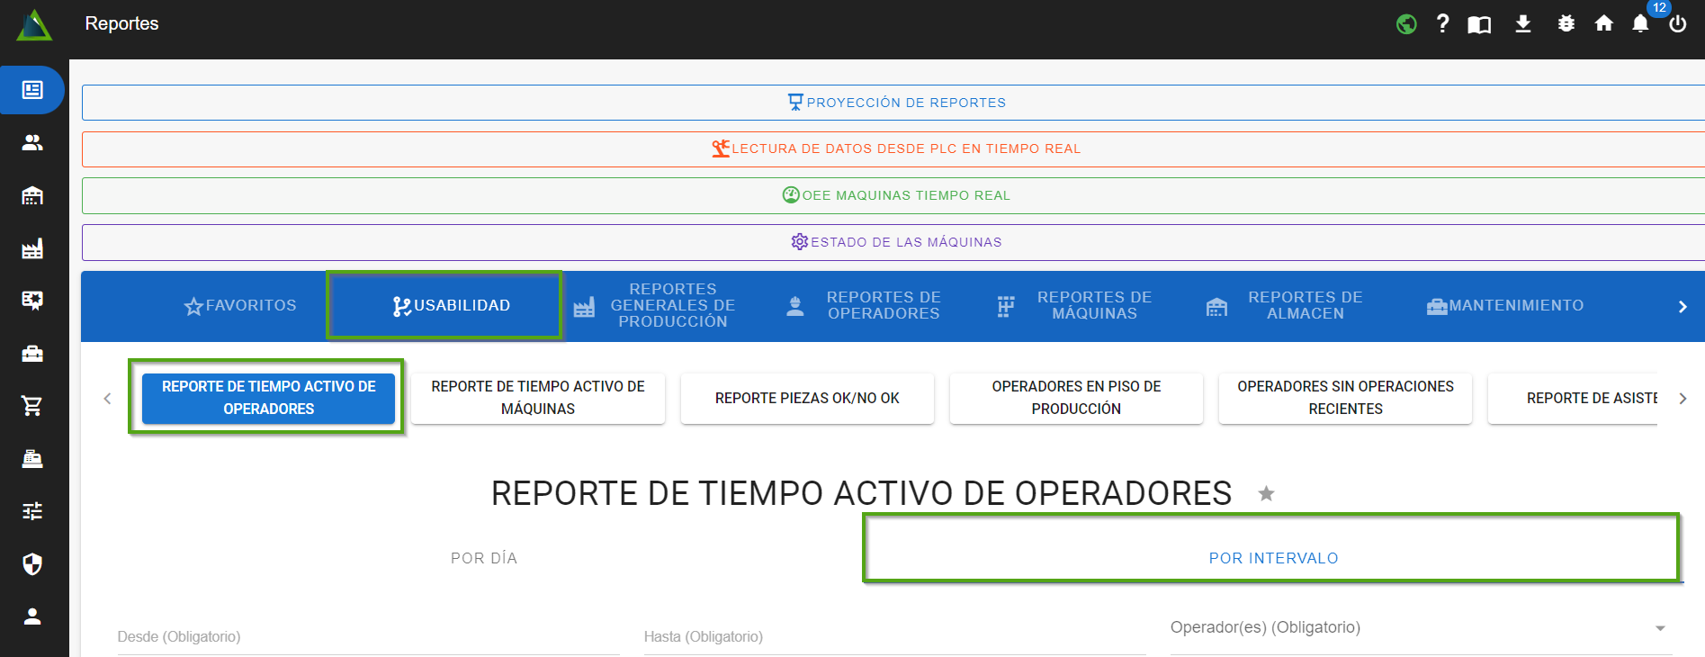Open Proyección de Reportes
This screenshot has height=657, width=1705.
point(896,103)
